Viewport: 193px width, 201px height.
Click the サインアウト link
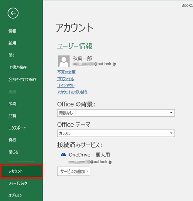coord(66,86)
